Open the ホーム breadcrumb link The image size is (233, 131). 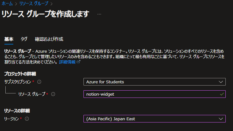coord(7,3)
